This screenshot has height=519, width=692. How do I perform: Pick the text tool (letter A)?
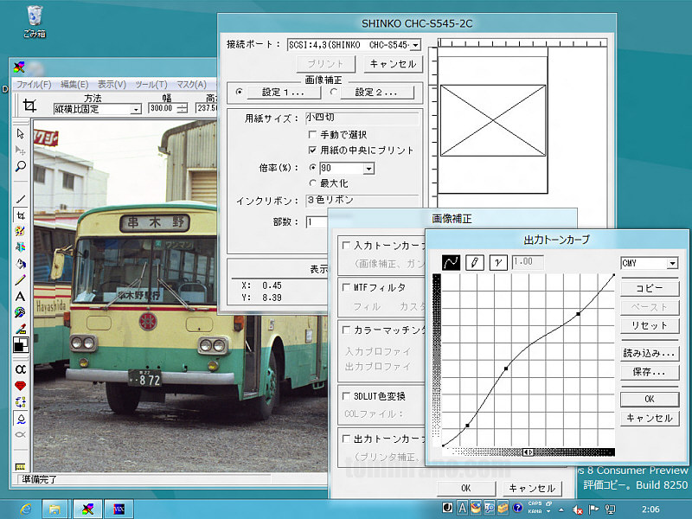tap(21, 296)
